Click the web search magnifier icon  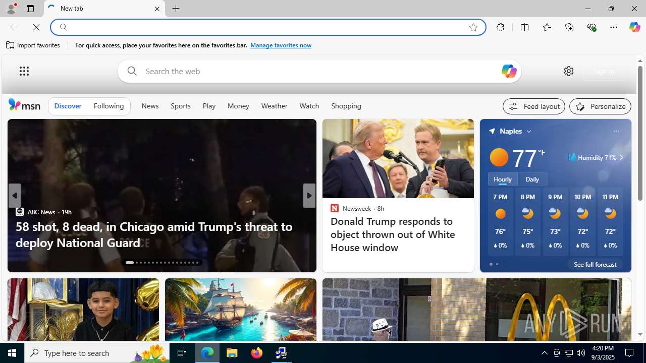click(x=132, y=71)
